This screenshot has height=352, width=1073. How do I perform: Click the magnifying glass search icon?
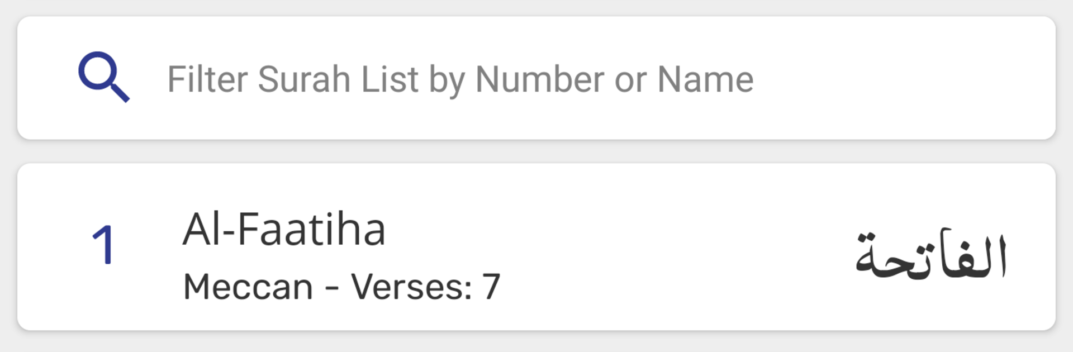click(x=103, y=77)
